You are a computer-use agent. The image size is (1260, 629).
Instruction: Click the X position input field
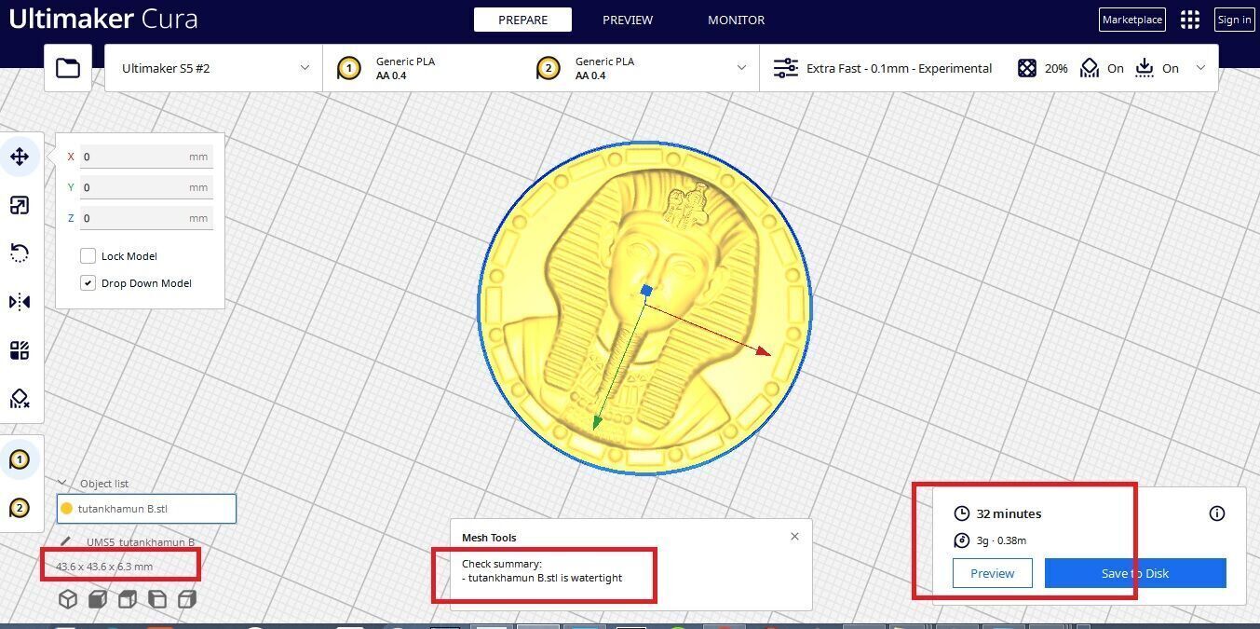(146, 157)
